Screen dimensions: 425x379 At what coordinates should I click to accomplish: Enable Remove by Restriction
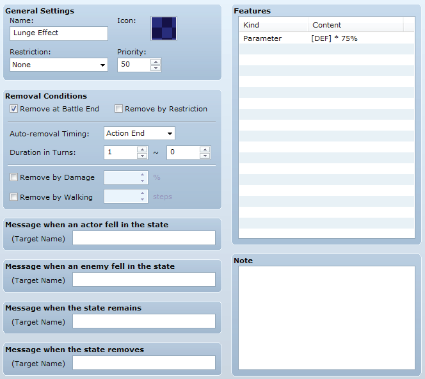point(118,109)
